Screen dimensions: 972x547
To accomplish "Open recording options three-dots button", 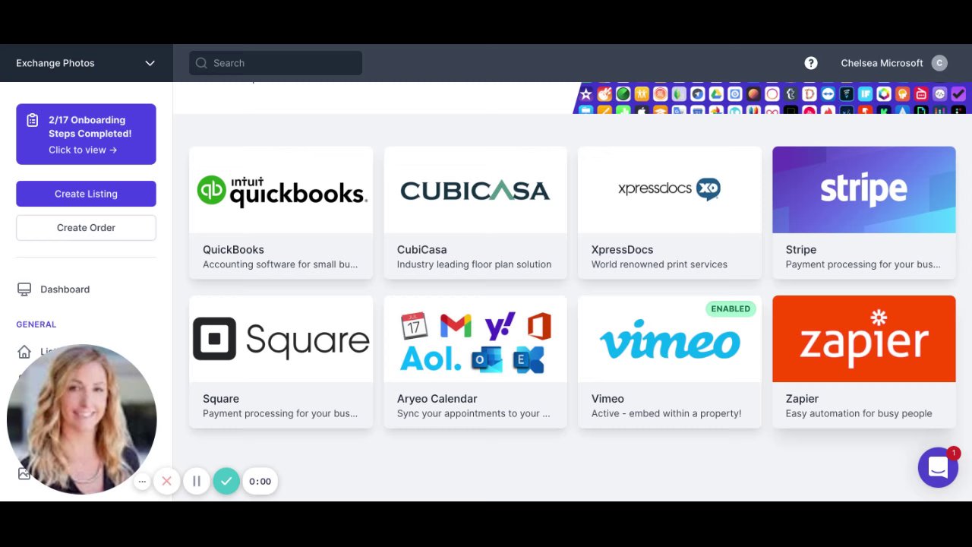I will [142, 481].
